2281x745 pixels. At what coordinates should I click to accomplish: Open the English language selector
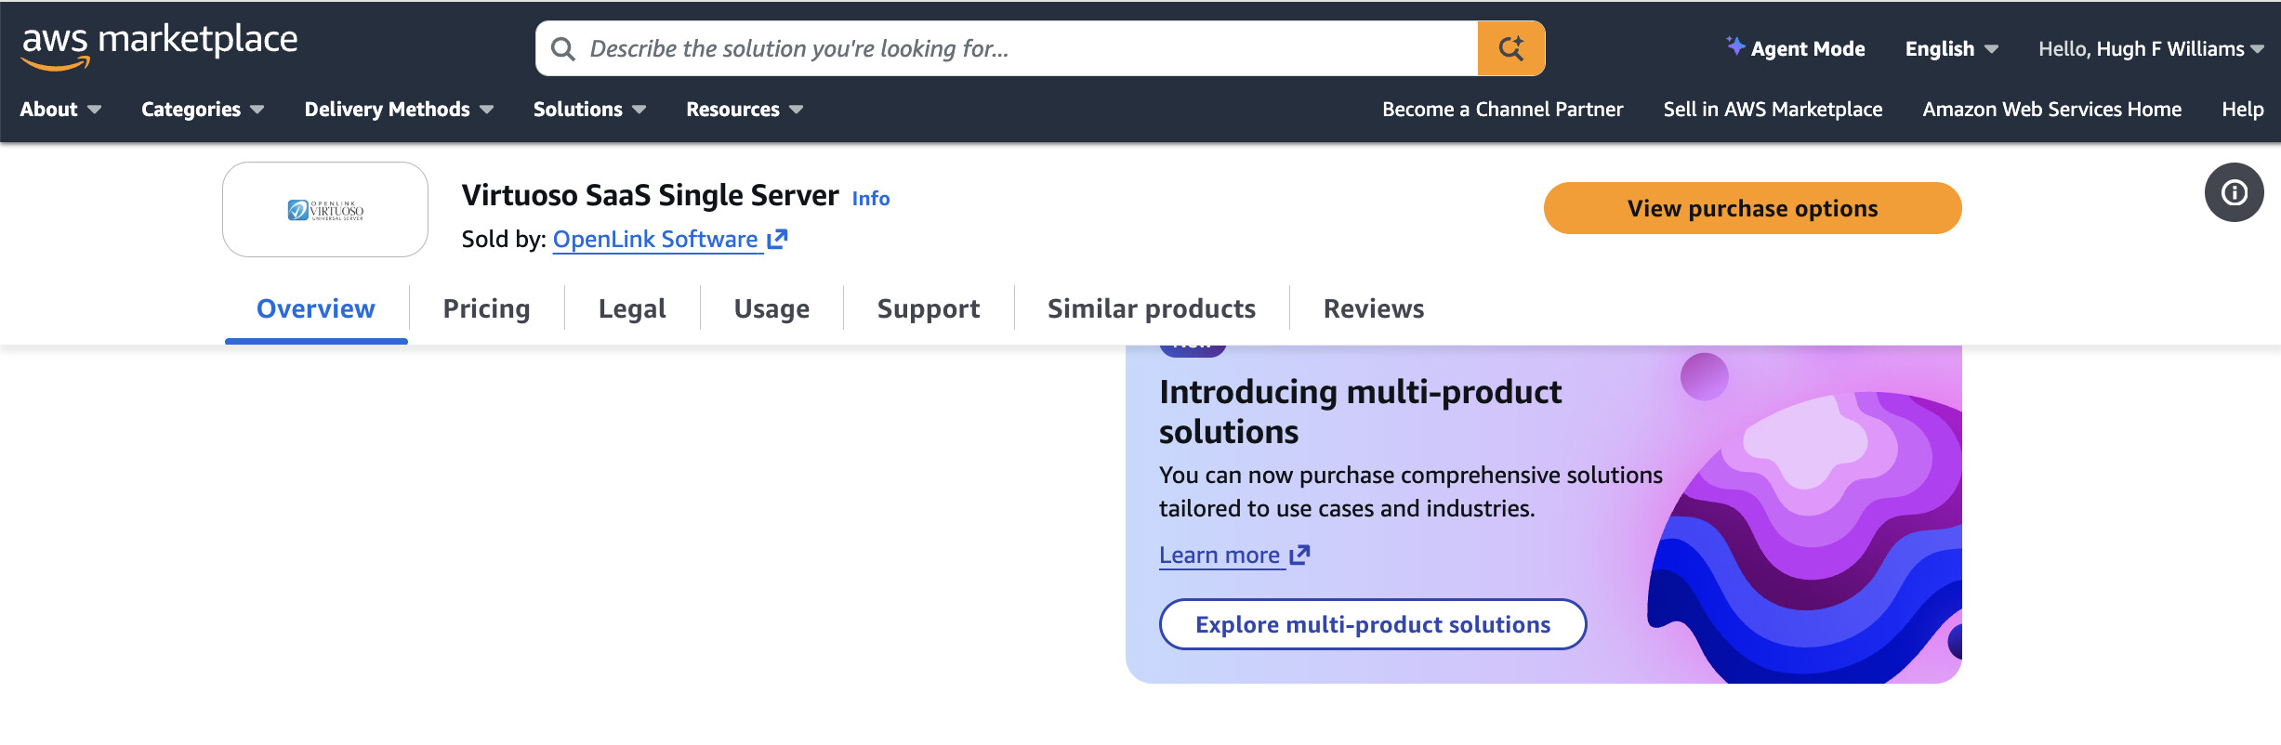(1951, 49)
